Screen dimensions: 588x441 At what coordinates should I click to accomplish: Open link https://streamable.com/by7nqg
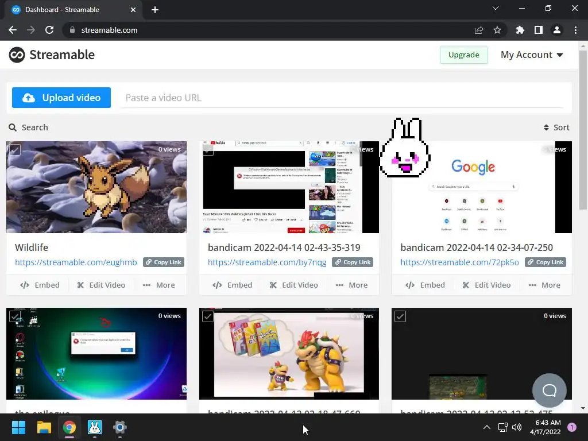click(267, 262)
